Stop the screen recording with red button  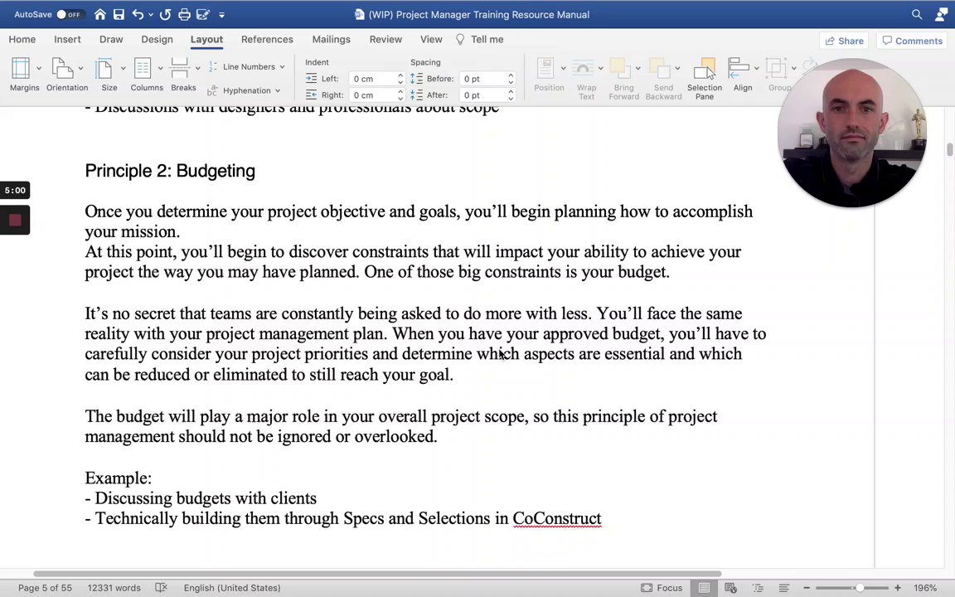point(15,220)
